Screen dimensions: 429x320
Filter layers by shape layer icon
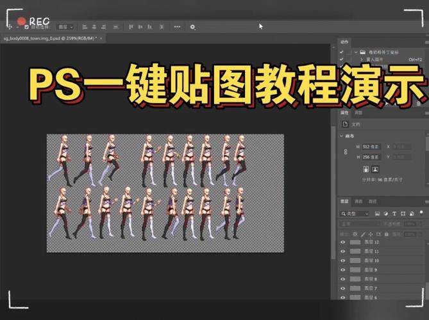(x=403, y=214)
